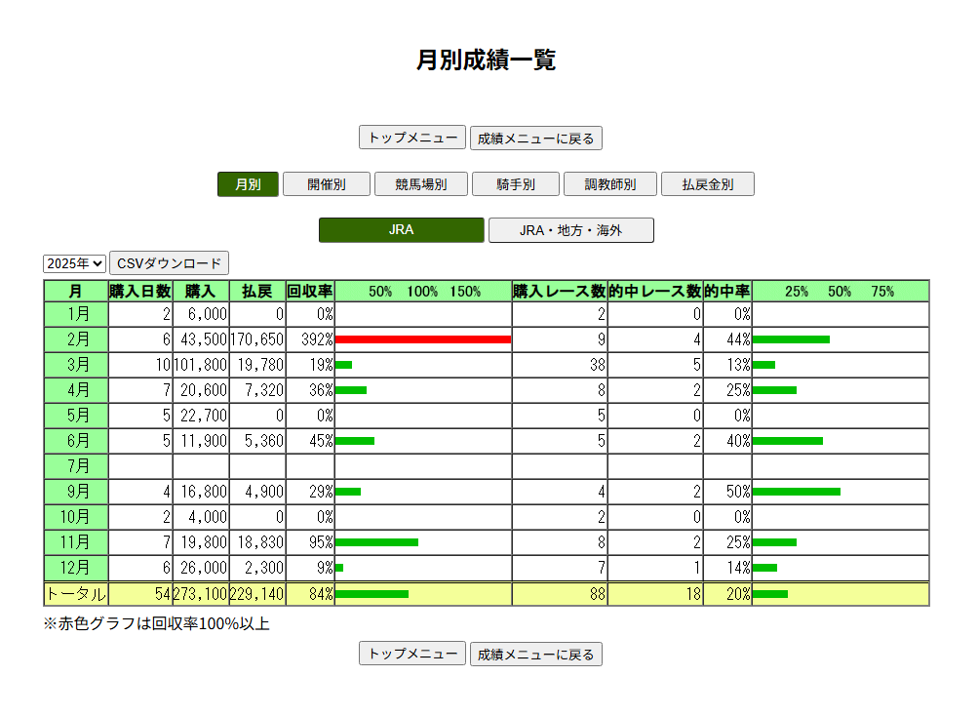Screen dimensions: 978x716
Task: Click the top トップメニュー button
Action: coord(412,138)
